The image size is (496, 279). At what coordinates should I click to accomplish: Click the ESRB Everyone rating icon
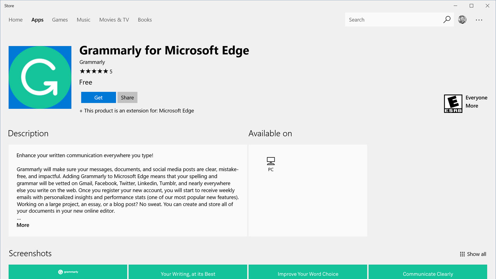click(453, 103)
